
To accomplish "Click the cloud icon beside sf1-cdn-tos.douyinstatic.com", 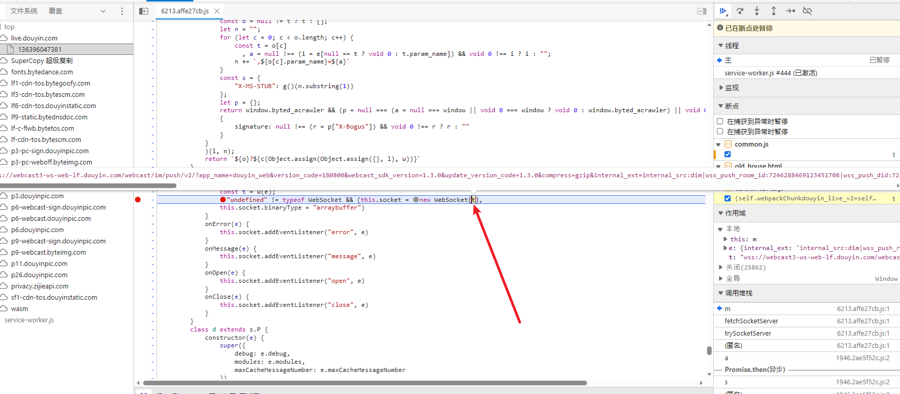I will point(4,297).
